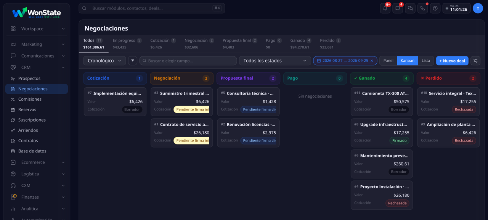Open deal #3 Suministro trimestral
Image resolution: width=488 pixels, height=220 pixels.
pyautogui.click(x=182, y=102)
